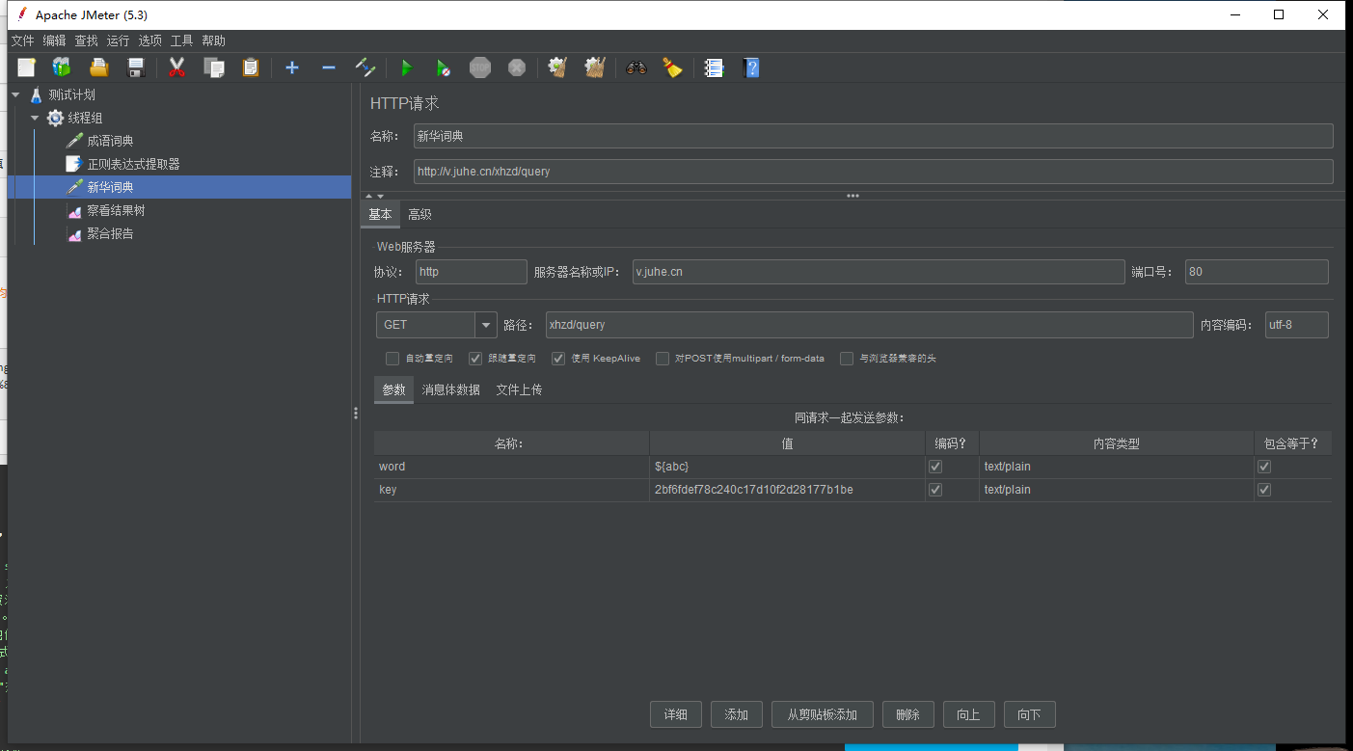Click the Stop test icon

click(x=480, y=67)
